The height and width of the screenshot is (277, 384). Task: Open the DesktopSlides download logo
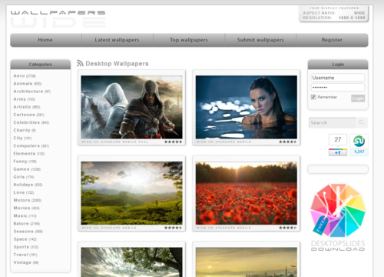(338, 218)
